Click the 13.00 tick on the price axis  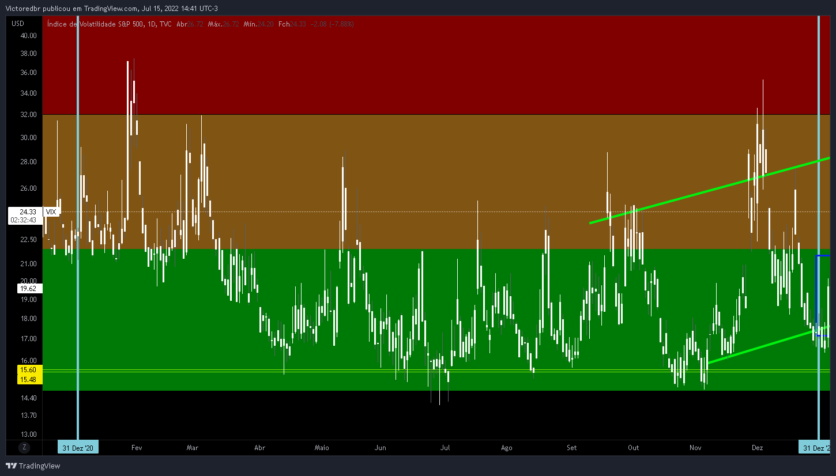pyautogui.click(x=28, y=434)
